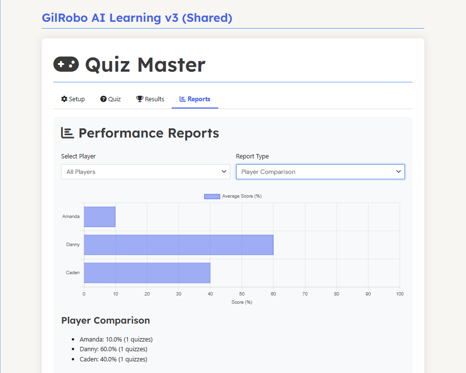Click the gear icon on Setup tab
Screen dimensions: 466x373
tap(64, 99)
